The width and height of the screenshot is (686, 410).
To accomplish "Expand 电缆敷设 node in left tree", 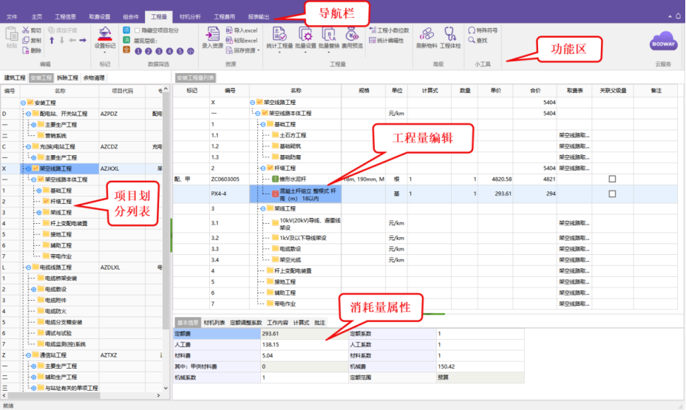I will pyautogui.click(x=34, y=290).
